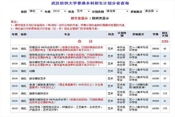
Task: Select the 环境设计(中外合作办学) major cell
Action: coord(67,49)
